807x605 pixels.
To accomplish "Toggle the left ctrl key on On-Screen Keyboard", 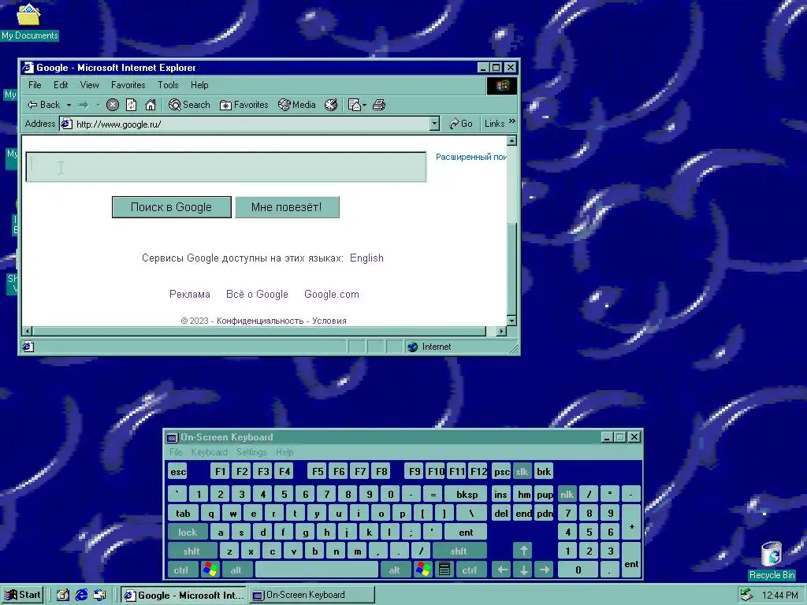I will pos(181,570).
